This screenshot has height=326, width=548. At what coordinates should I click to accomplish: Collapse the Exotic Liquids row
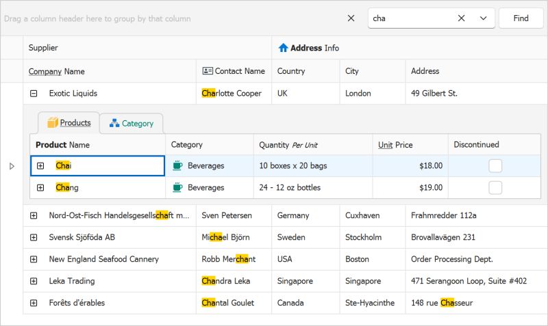[34, 94]
